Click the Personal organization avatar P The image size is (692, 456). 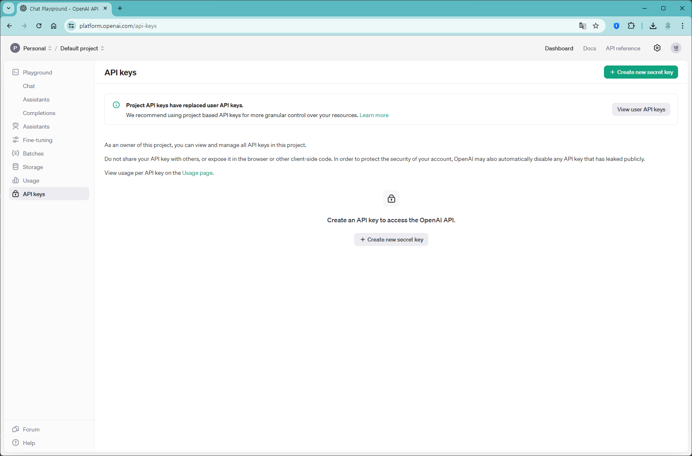pos(15,48)
